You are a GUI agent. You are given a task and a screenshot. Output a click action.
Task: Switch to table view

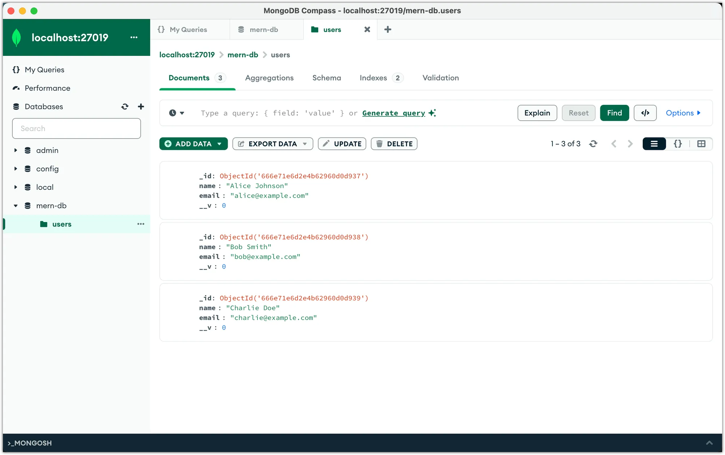pos(701,144)
